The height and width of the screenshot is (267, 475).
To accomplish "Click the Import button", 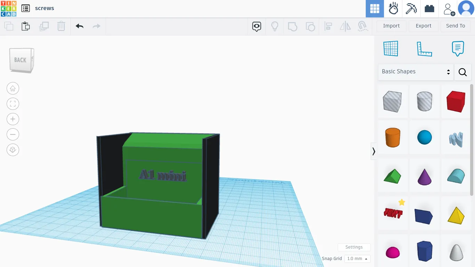I will 392,26.
